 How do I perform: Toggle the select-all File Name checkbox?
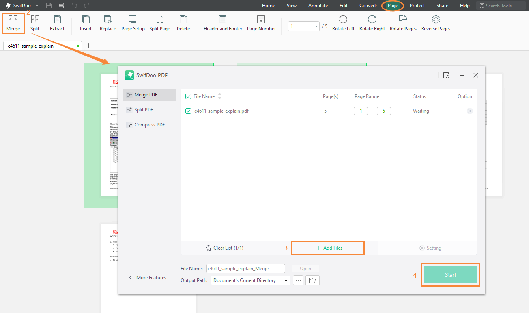(x=188, y=96)
